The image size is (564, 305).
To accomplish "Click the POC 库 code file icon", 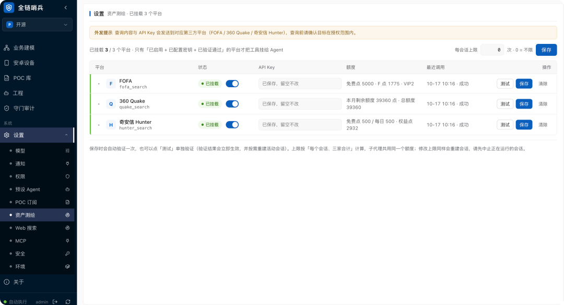I will coord(6,78).
